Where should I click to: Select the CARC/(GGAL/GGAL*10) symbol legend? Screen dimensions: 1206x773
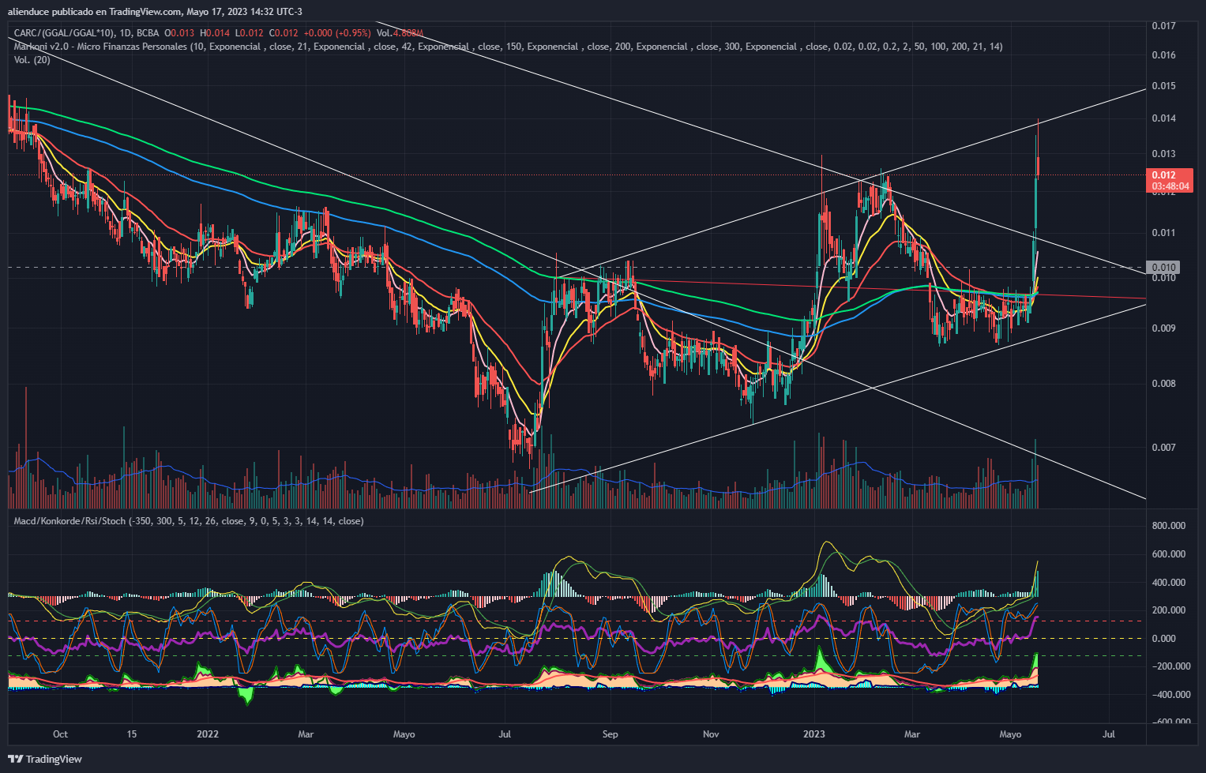pos(64,33)
